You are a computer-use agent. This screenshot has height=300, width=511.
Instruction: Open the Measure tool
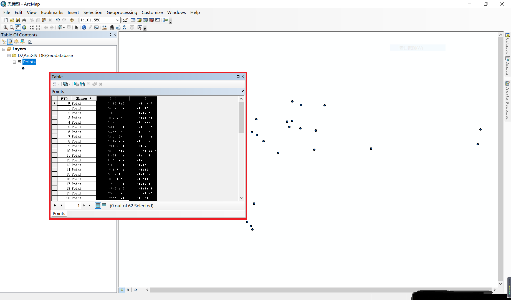coord(104,27)
